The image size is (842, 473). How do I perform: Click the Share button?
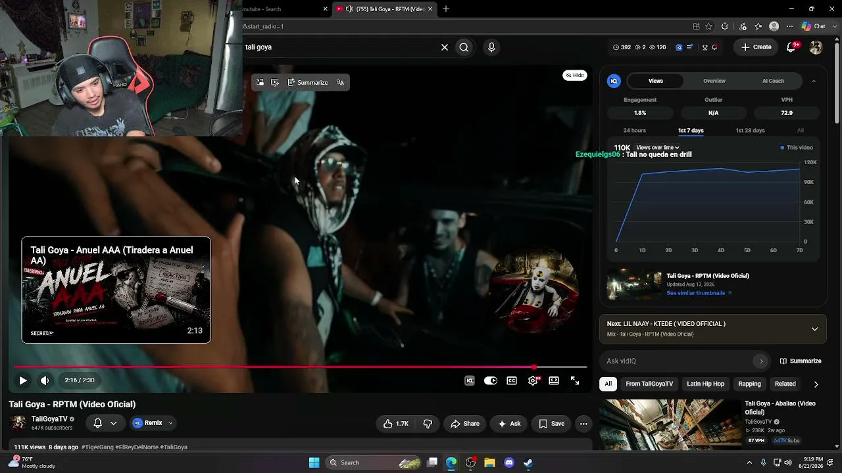464,424
